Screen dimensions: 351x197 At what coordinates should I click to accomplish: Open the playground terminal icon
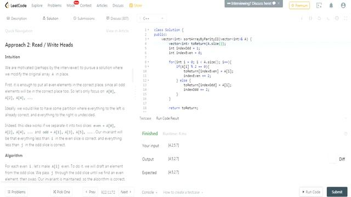pyautogui.click(x=319, y=5)
